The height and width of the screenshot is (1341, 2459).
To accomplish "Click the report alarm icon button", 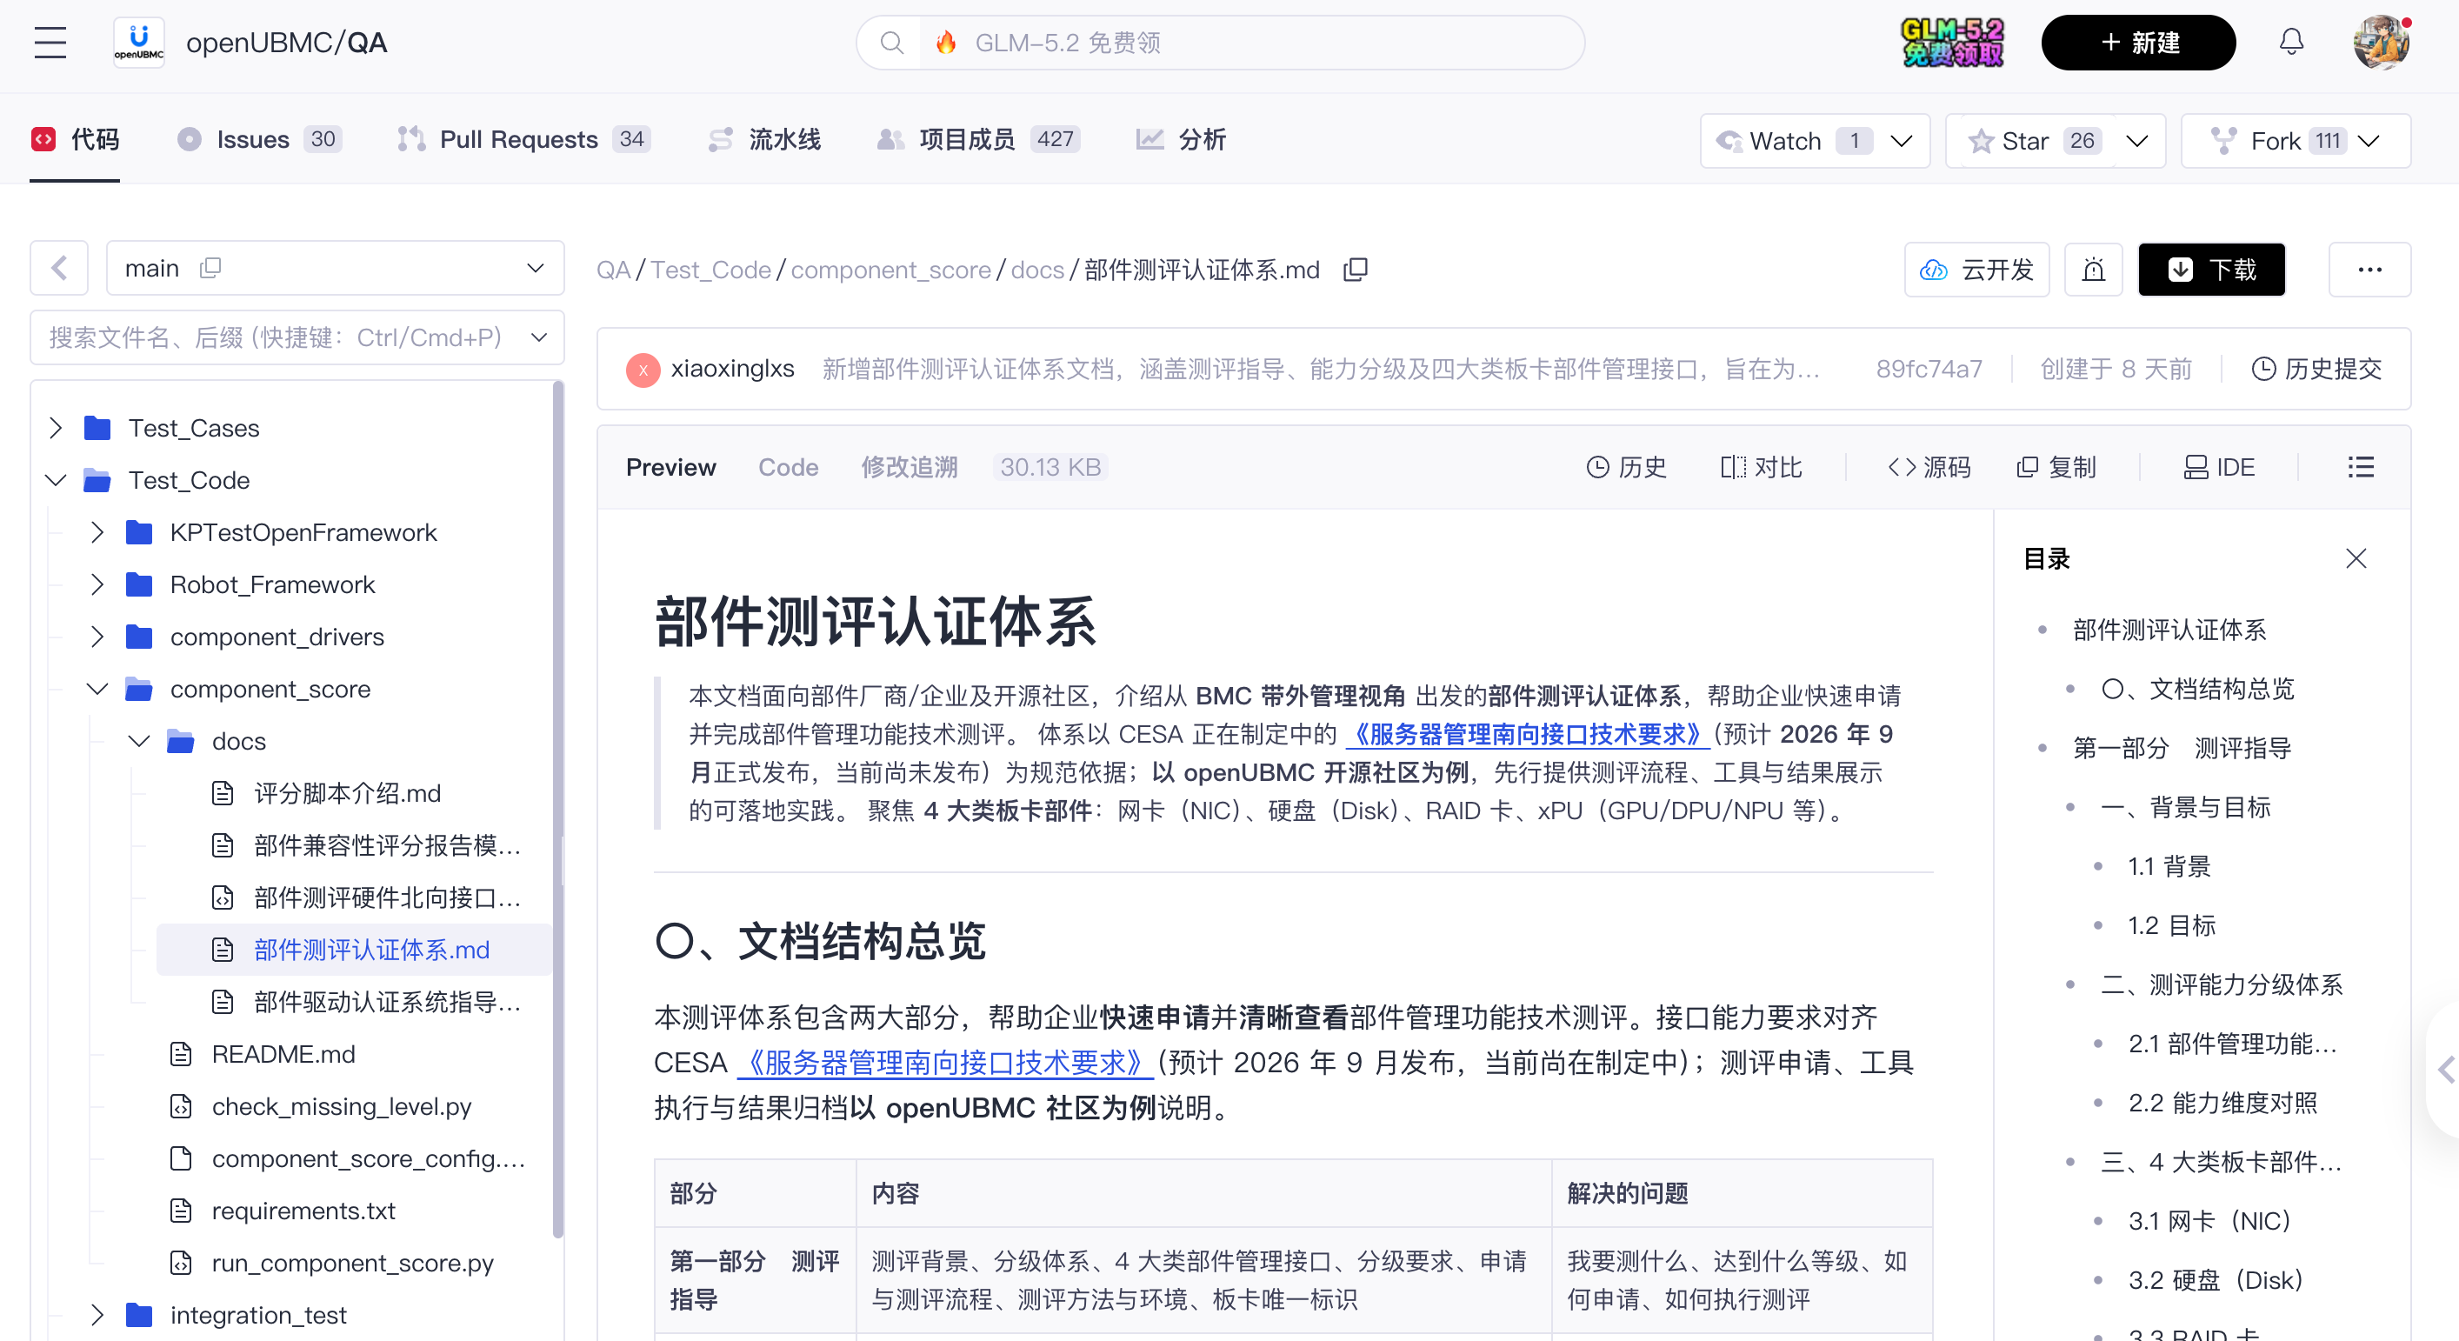I will click(2094, 270).
